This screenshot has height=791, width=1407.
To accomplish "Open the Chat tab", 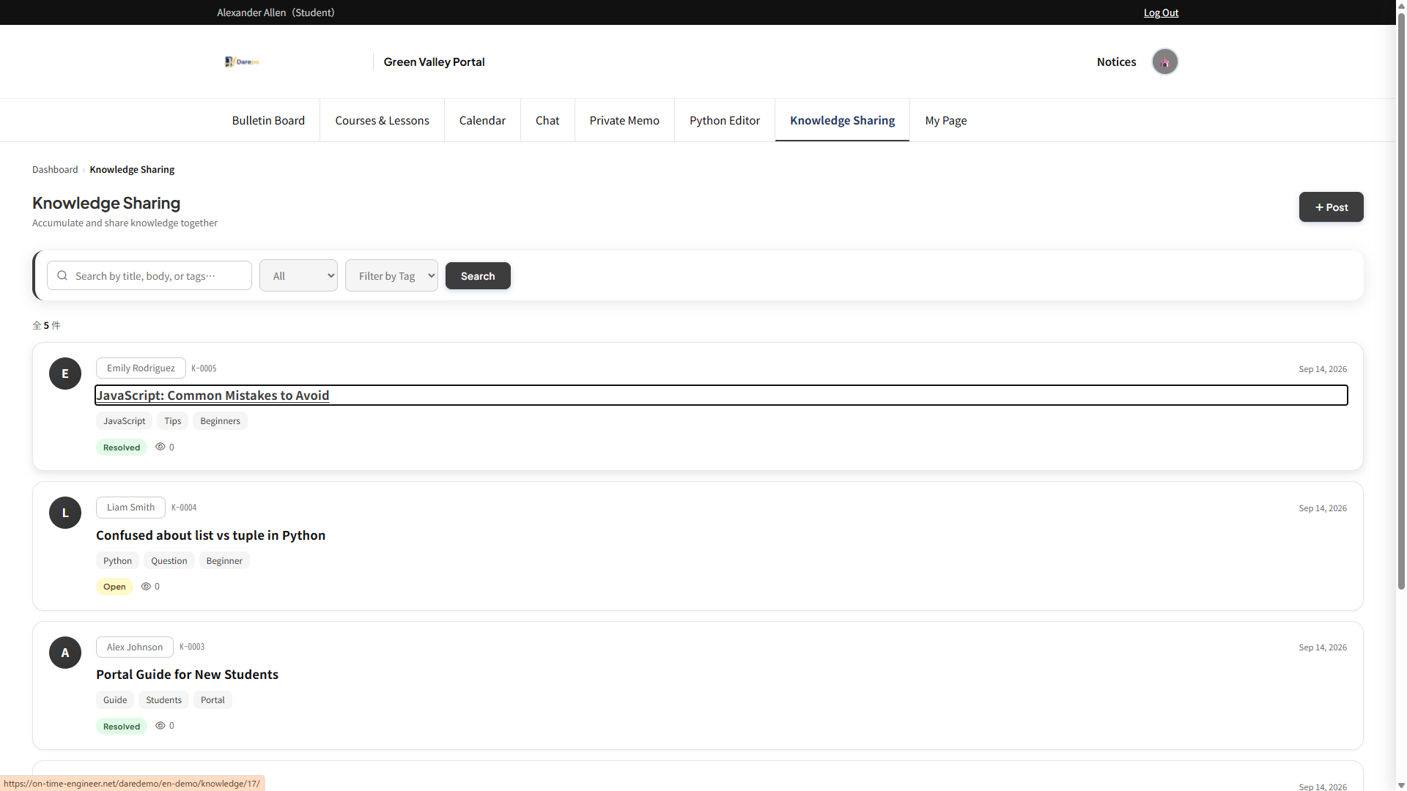I will point(547,120).
